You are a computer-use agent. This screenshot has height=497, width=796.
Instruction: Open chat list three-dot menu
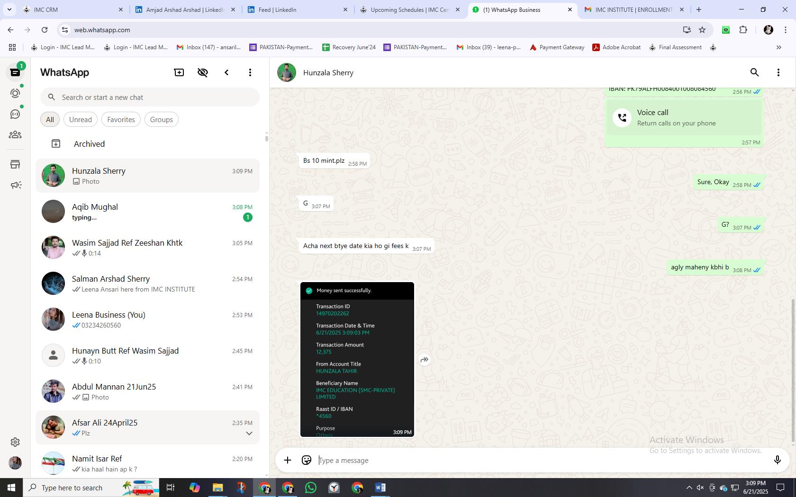(x=250, y=72)
